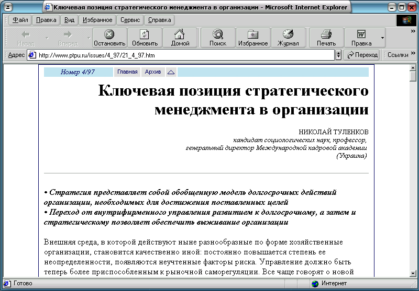Open dropdown arrow next to Правка toolbar button
Screen dimensions: 419x291
point(382,38)
